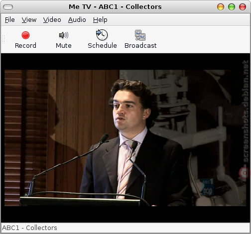Click the Schedule text label
251x234 pixels.
[102, 45]
